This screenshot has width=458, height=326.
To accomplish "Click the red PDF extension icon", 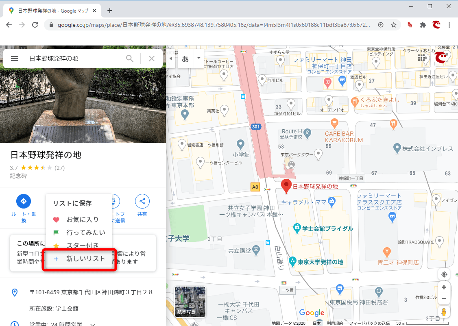I will coord(410,25).
